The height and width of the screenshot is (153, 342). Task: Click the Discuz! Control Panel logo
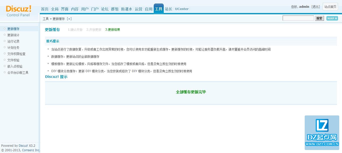click(x=19, y=11)
